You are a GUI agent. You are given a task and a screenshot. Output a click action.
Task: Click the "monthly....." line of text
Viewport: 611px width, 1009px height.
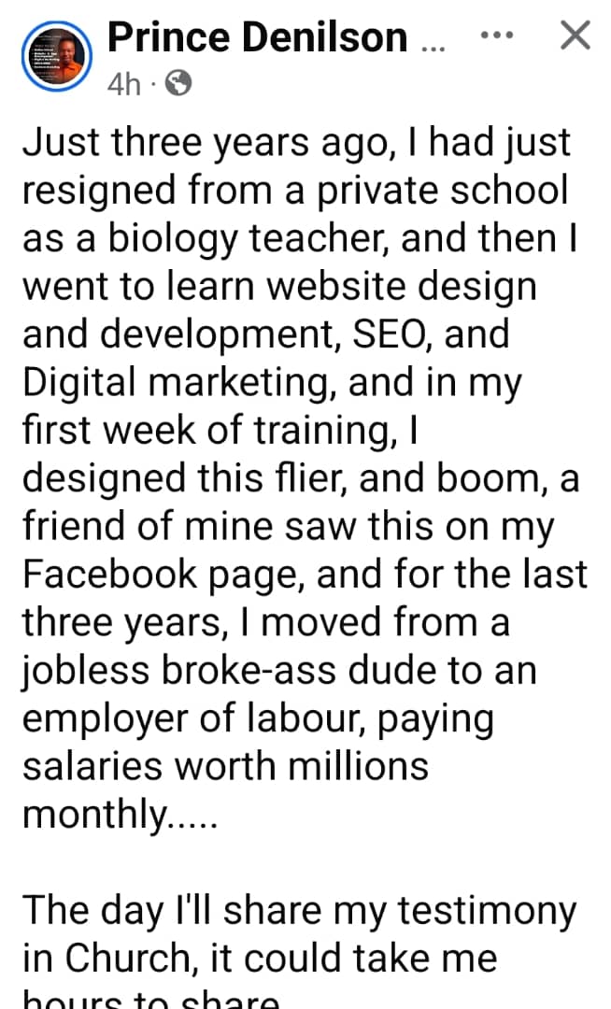pos(120,814)
